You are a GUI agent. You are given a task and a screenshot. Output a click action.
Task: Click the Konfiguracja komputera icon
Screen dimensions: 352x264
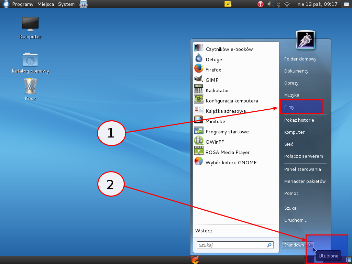point(199,99)
